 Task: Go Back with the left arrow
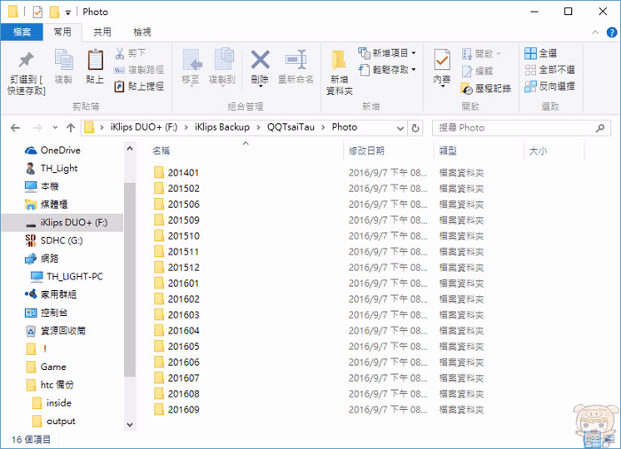click(x=15, y=128)
